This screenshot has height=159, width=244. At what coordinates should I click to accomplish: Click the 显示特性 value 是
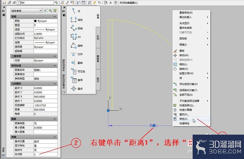click(x=45, y=146)
